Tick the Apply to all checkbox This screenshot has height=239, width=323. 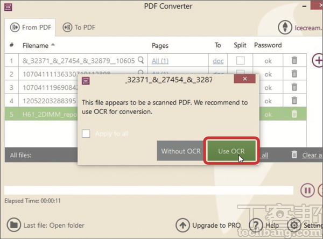point(86,133)
